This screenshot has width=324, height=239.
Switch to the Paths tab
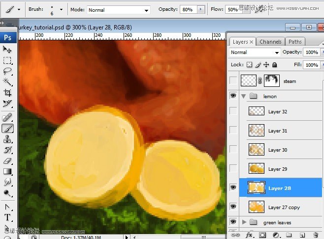(x=295, y=42)
